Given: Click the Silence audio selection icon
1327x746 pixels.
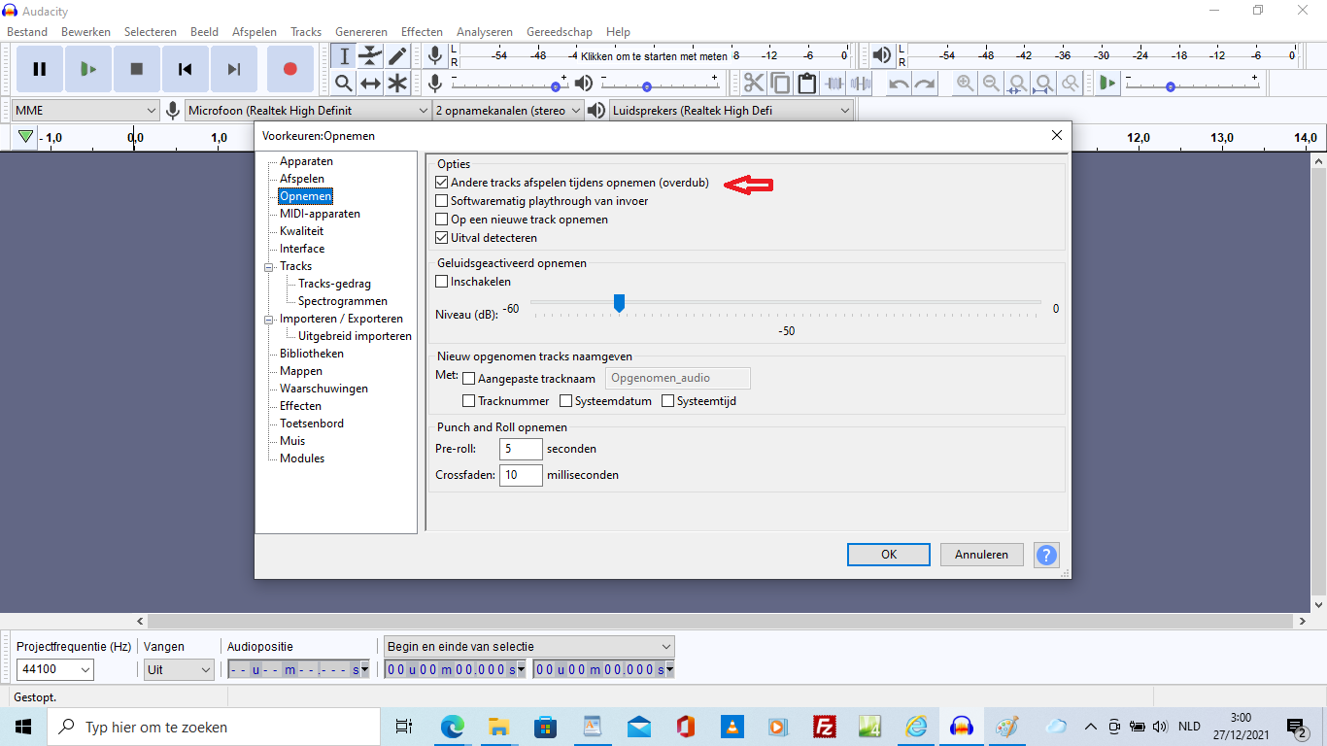Looking at the screenshot, I should [x=860, y=84].
